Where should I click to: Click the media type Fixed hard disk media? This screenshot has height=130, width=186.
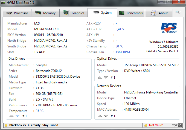click(x=51, y=82)
